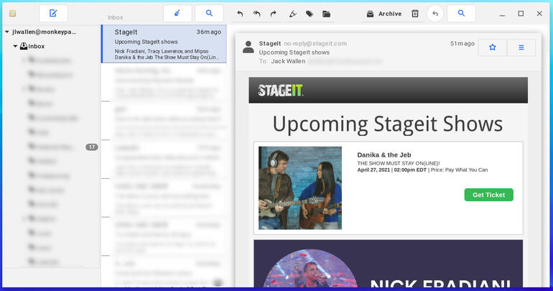Select the Inbox folder
The height and width of the screenshot is (291, 553).
click(x=32, y=46)
